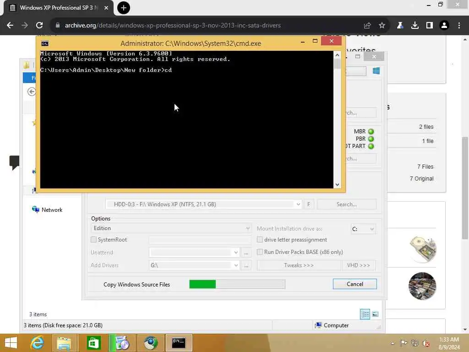Click the Copy Windows Source Files progress bar
Viewport: 469px width, 352px height.
click(x=237, y=284)
